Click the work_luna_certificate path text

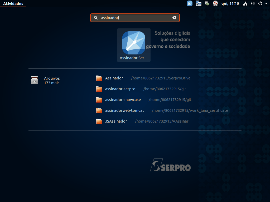coord(190,110)
